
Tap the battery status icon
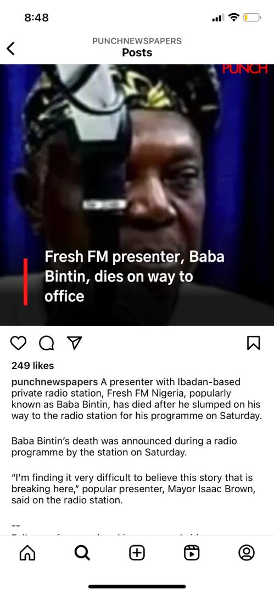pyautogui.click(x=251, y=18)
